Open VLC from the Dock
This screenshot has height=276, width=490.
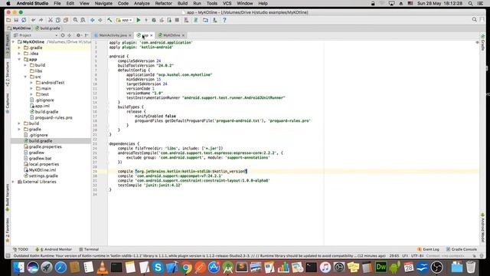[102, 268]
